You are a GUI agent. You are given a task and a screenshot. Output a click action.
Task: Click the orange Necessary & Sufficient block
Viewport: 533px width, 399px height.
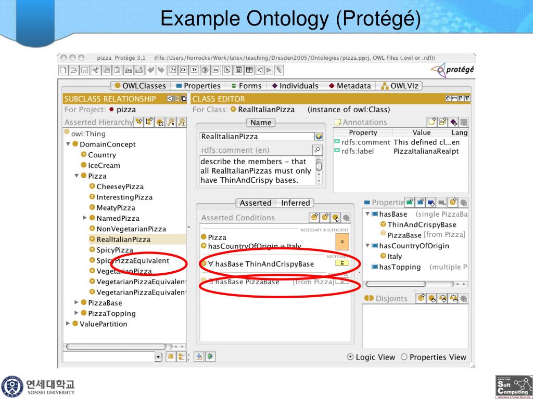tap(342, 242)
